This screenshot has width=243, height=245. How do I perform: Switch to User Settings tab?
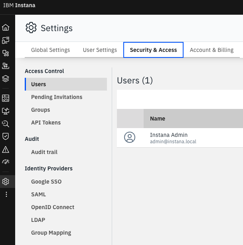[x=100, y=50]
